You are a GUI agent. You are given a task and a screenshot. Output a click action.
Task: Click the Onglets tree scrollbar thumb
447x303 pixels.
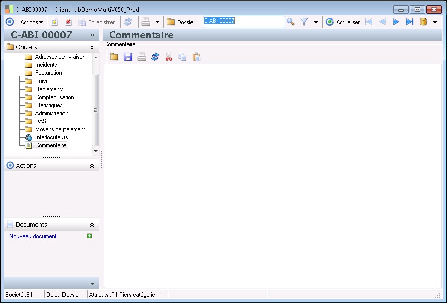(x=96, y=110)
